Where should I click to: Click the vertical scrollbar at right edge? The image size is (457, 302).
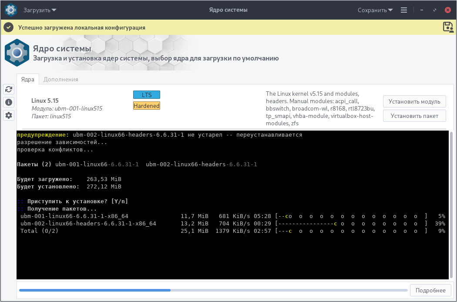tap(451, 205)
